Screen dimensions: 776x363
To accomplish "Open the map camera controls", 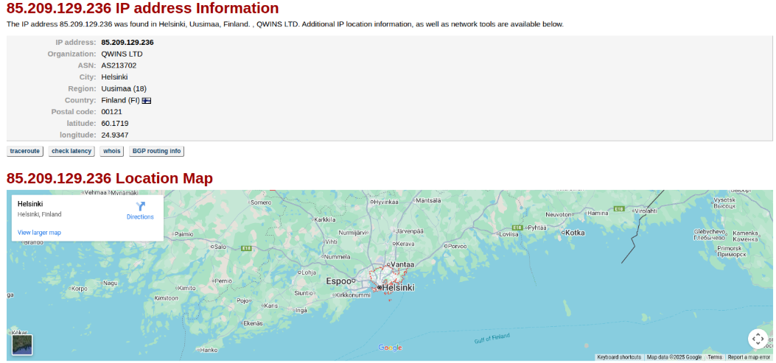I will tap(758, 339).
